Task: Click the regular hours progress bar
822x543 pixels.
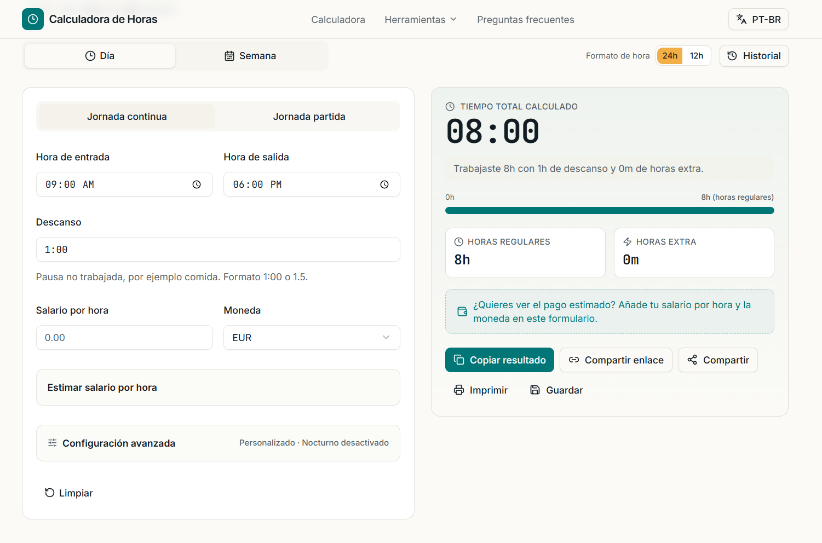Action: 610,210
